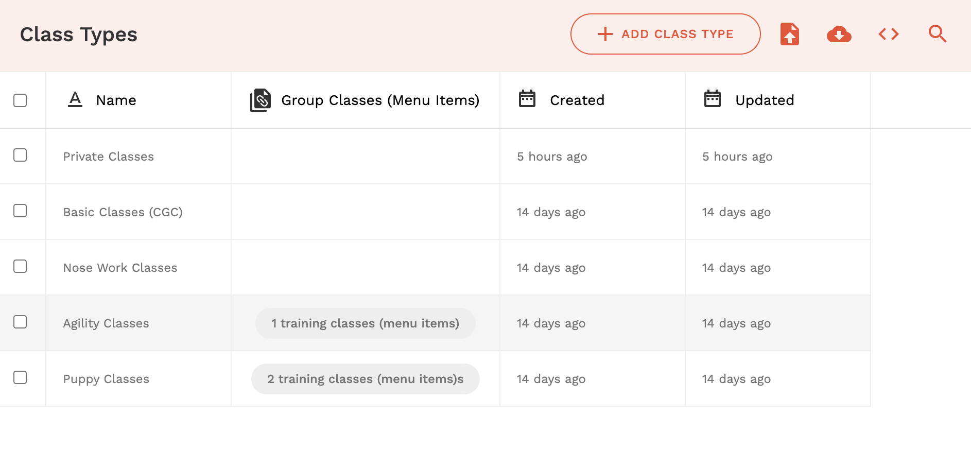The width and height of the screenshot is (971, 450).
Task: Open the Puppy Classes entry
Action: pyautogui.click(x=106, y=379)
